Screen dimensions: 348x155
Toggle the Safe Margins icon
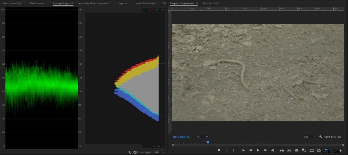(x=312, y=150)
